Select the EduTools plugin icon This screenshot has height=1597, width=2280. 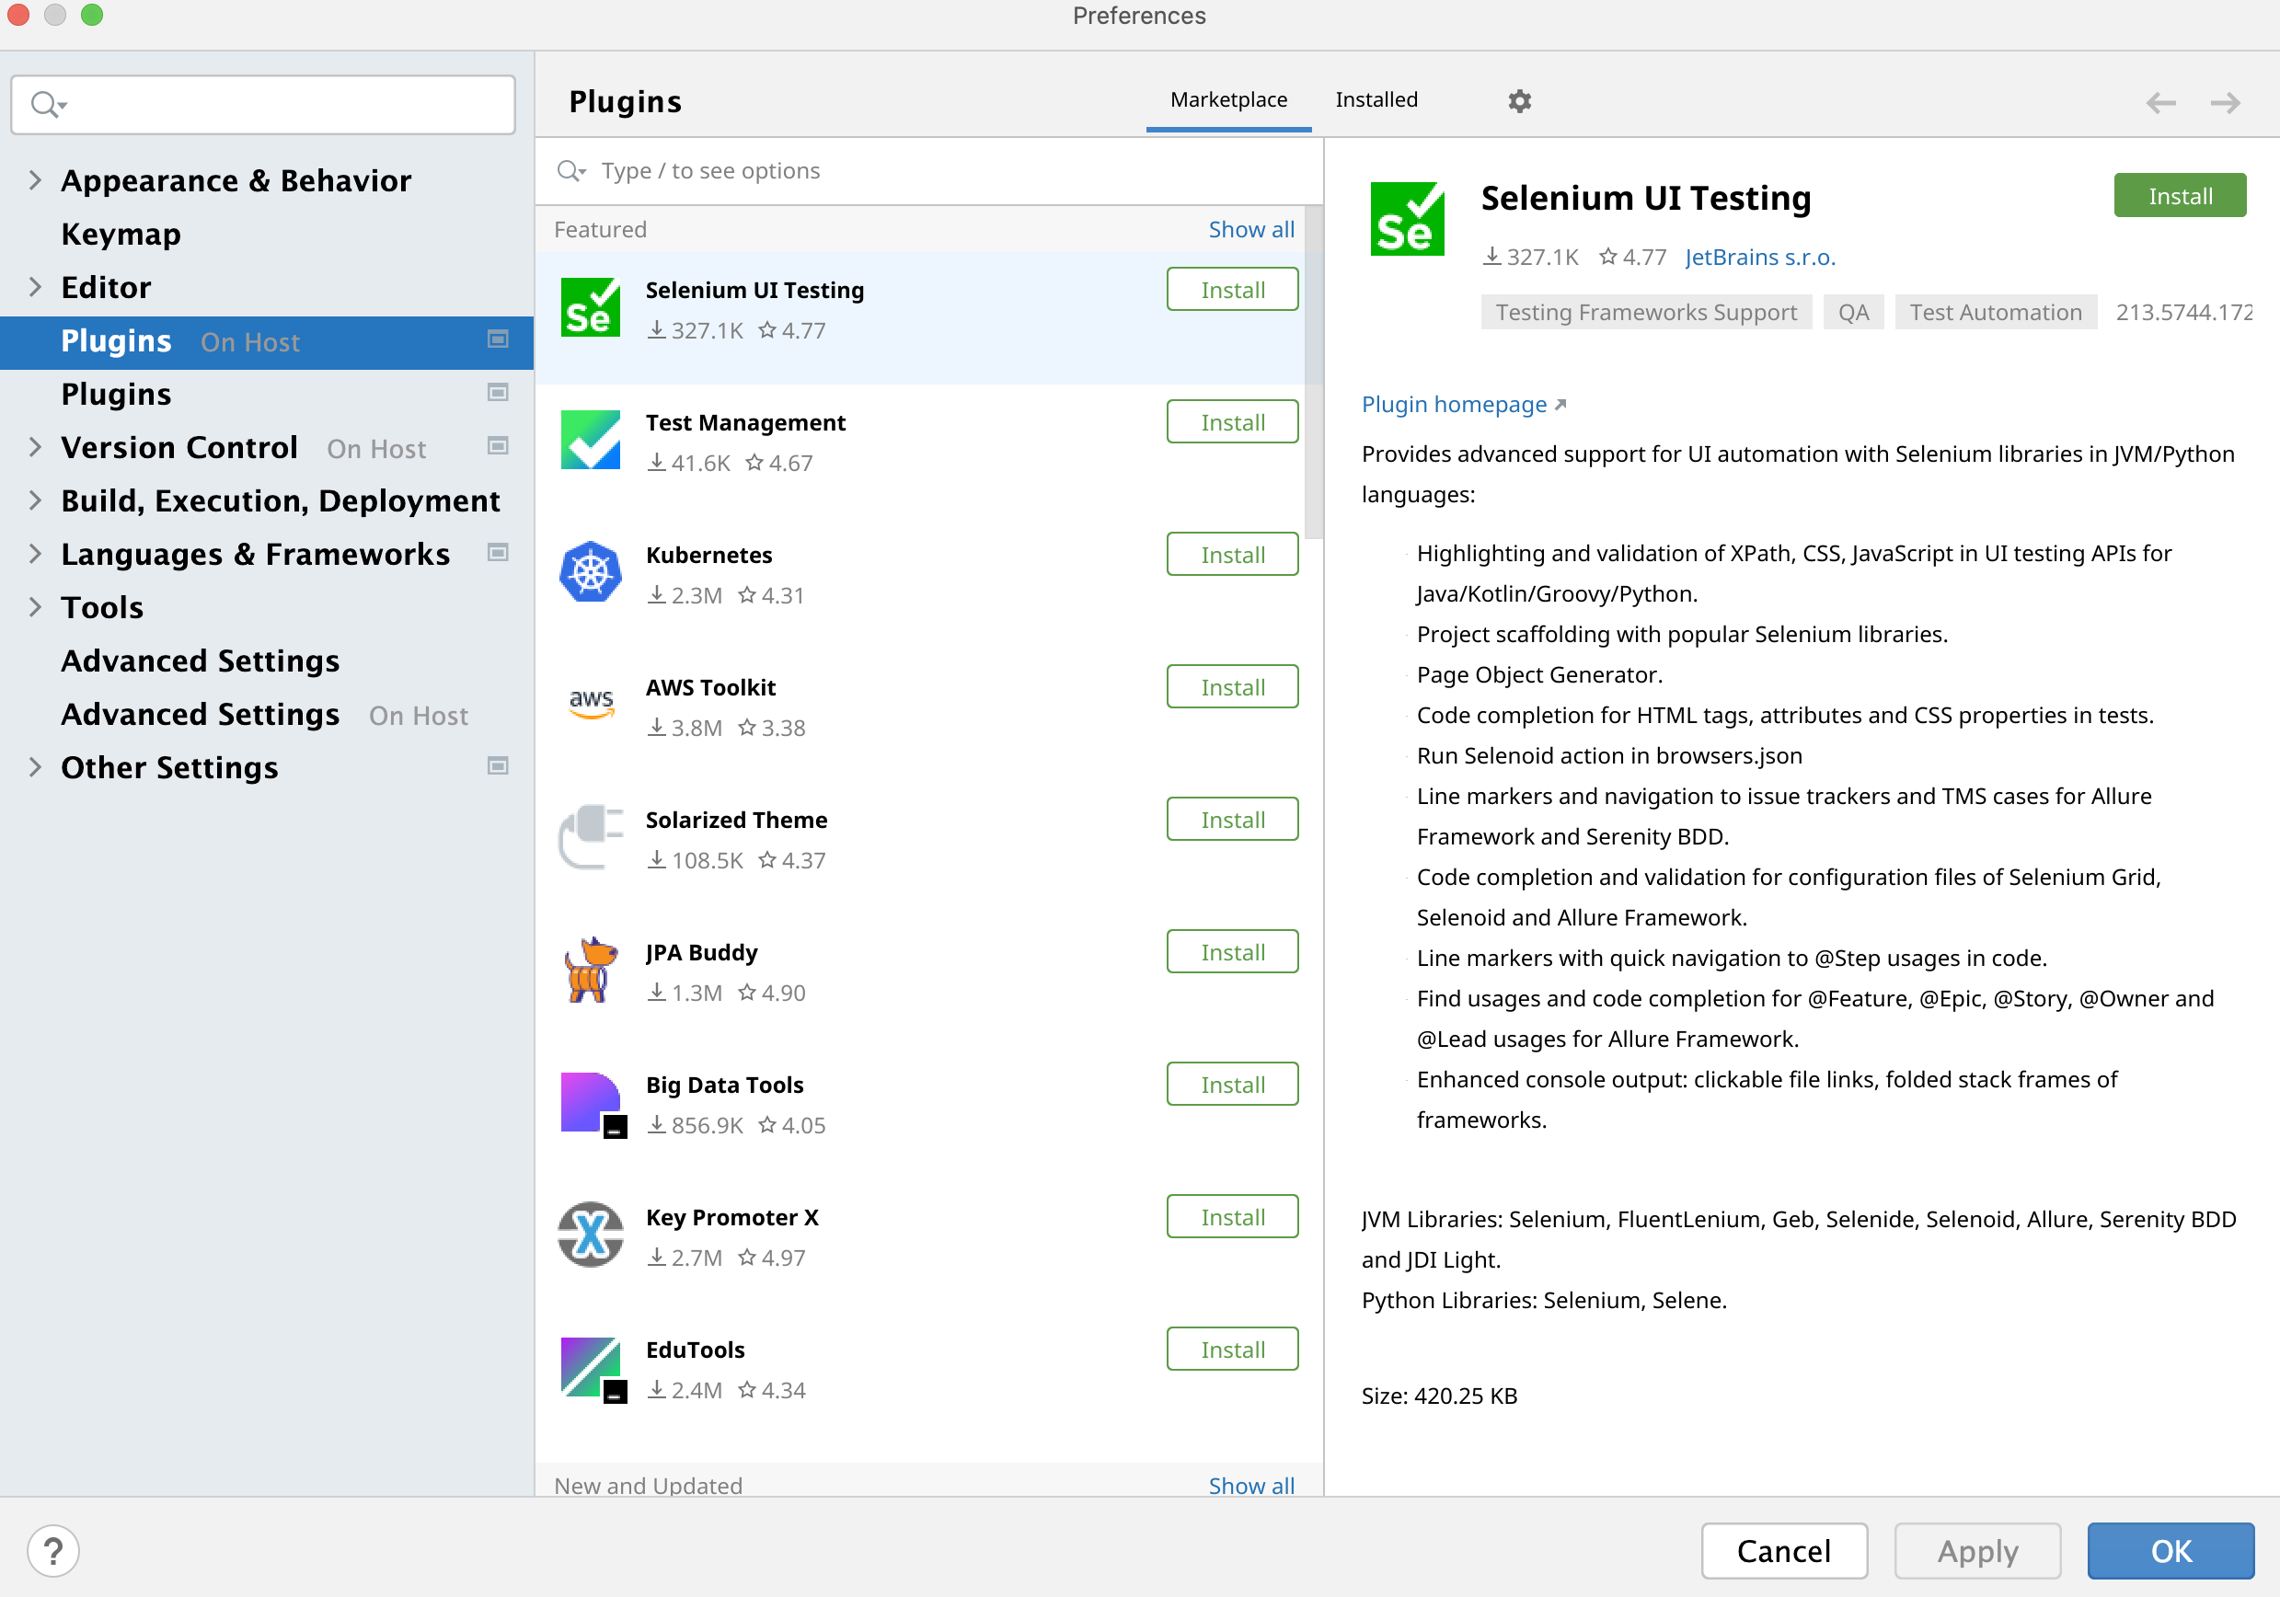[591, 1368]
